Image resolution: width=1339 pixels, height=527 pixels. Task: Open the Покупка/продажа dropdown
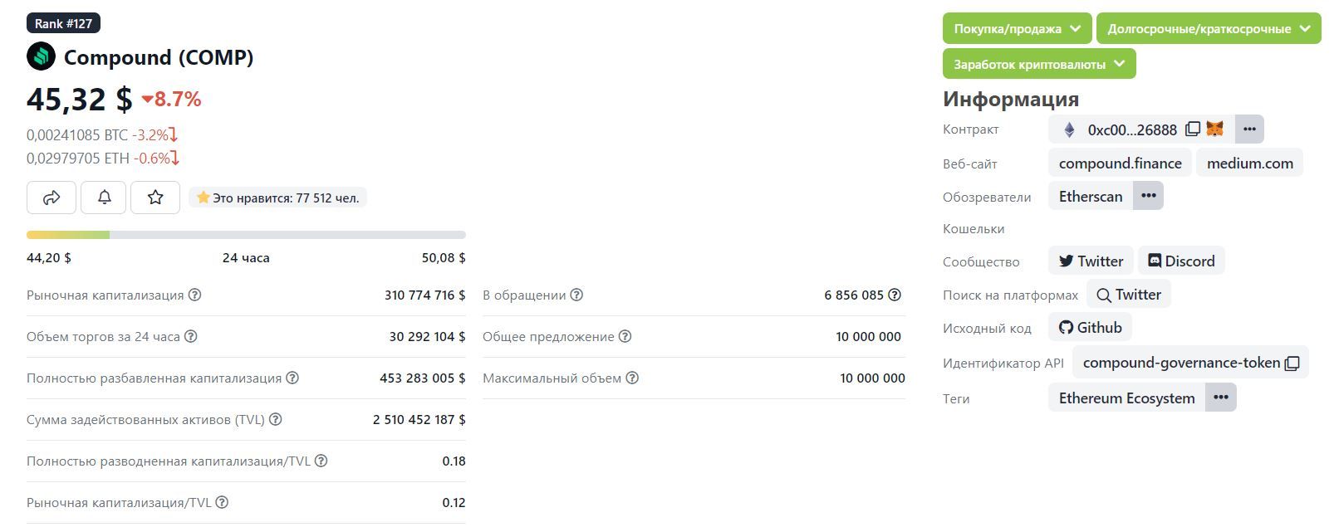pyautogui.click(x=1017, y=28)
